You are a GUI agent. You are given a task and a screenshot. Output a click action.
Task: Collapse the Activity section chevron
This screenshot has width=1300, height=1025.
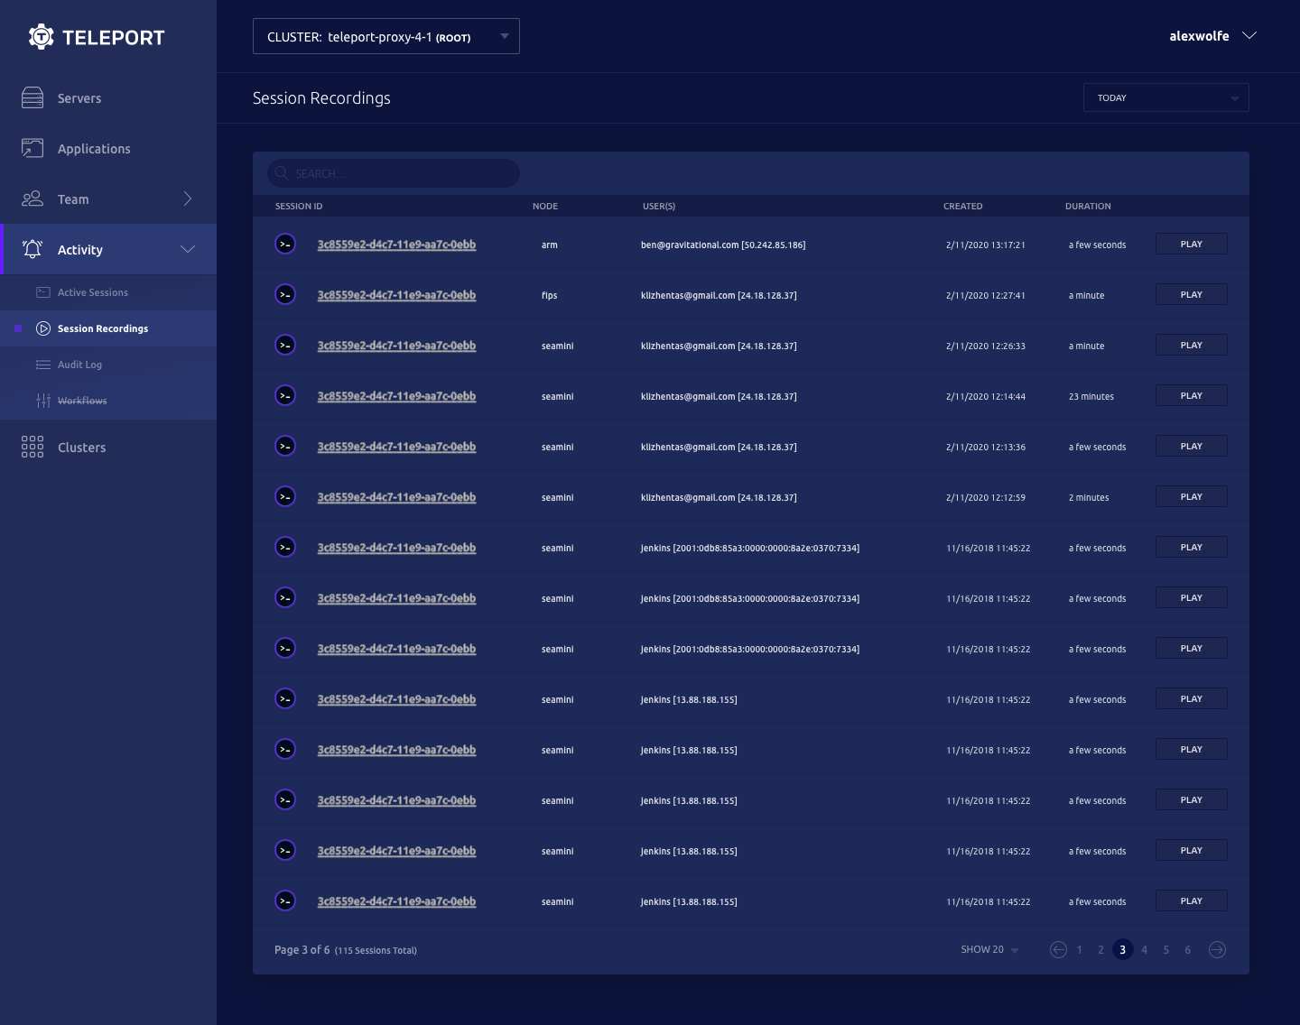[x=188, y=250]
